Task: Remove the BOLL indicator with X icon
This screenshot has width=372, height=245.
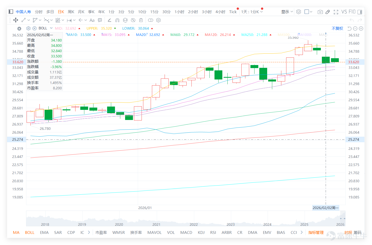Action: point(34,28)
